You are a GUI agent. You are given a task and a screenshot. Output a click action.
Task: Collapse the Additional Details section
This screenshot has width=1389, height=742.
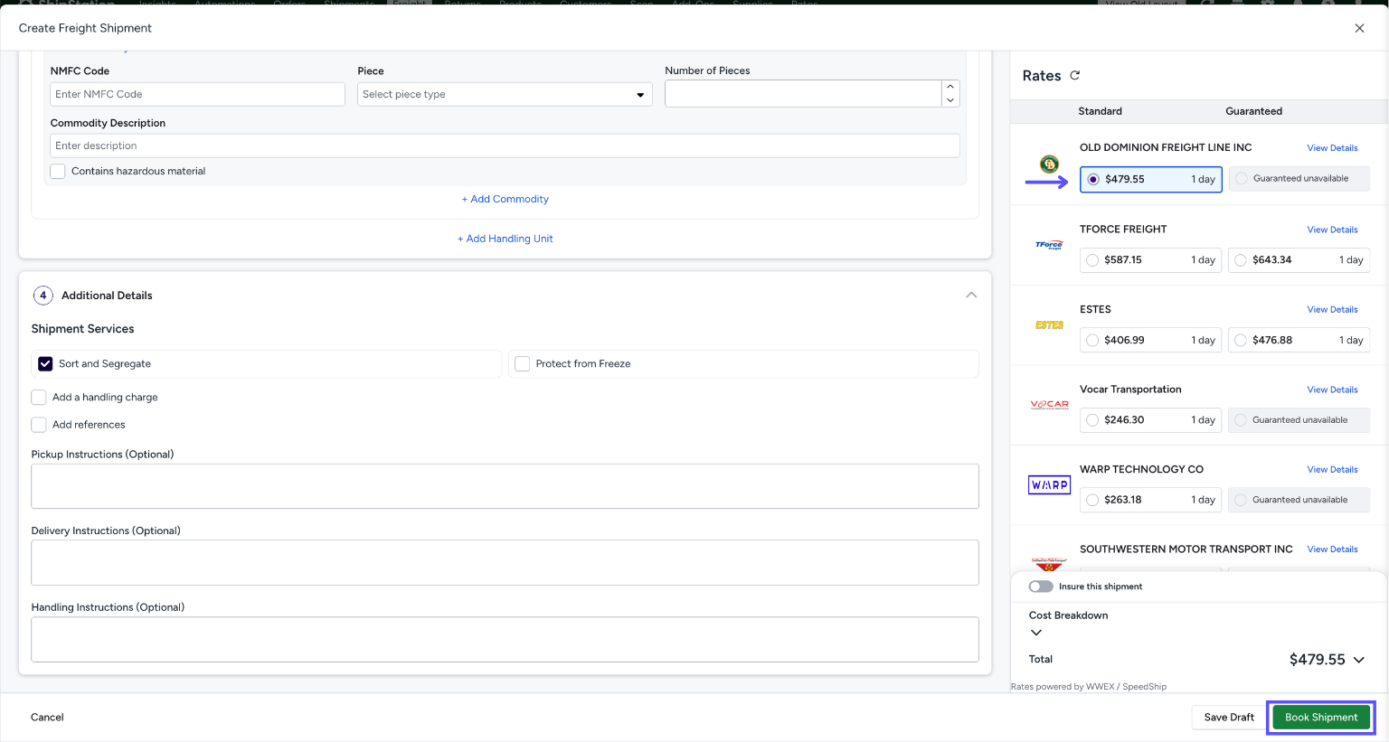(x=971, y=296)
